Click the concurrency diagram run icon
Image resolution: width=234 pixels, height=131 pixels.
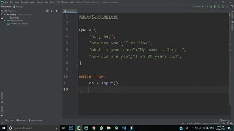(223, 7)
